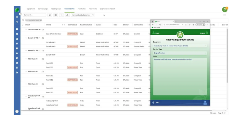This screenshot has width=242, height=121.
Task: Collapse the Isuzu Dump Truck #1 group
Action: (x=26, y=96)
